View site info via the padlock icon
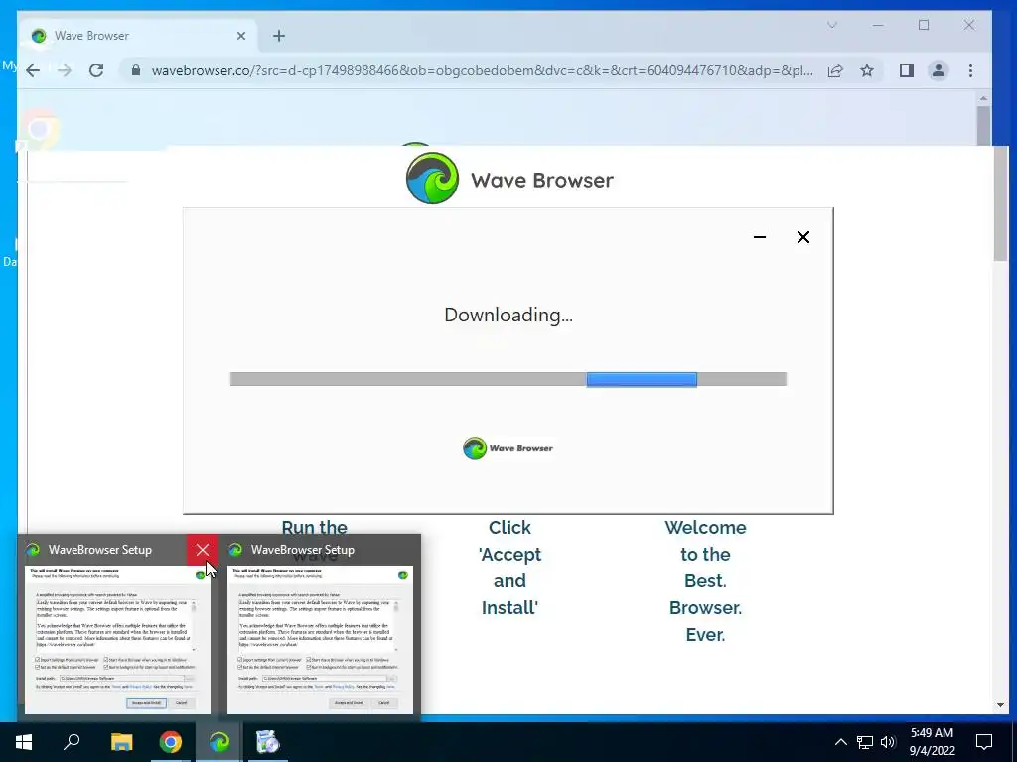The width and height of the screenshot is (1017, 762). (x=135, y=70)
